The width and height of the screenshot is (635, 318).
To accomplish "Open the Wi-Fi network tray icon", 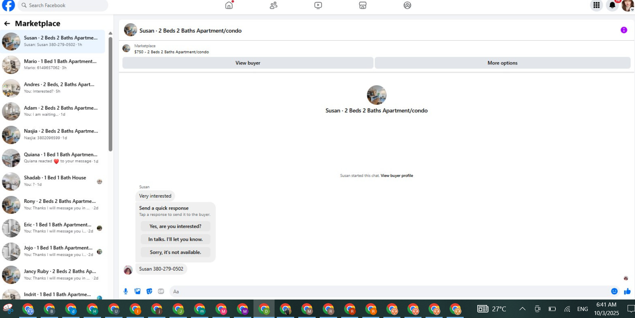I will click(567, 309).
